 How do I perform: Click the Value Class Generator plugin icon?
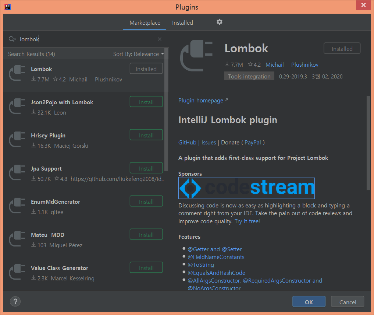pyautogui.click(x=17, y=272)
